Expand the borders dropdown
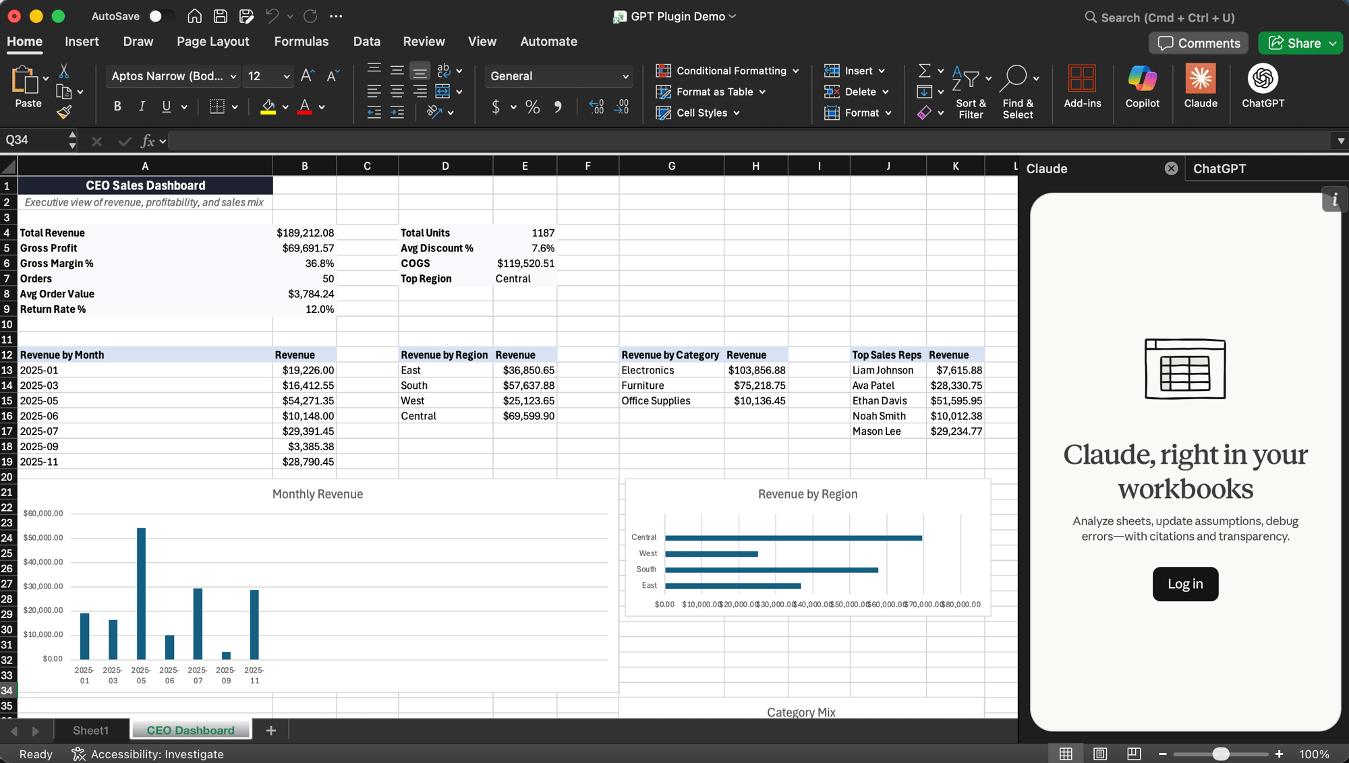This screenshot has width=1349, height=763. pos(234,106)
